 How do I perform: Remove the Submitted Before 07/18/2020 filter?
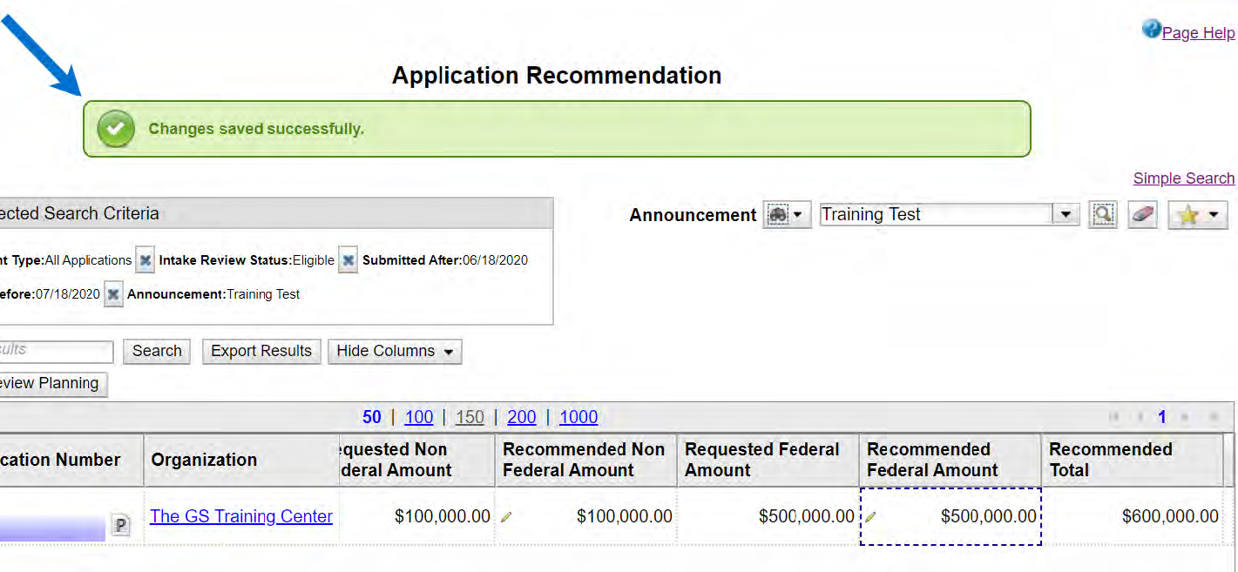coord(113,294)
